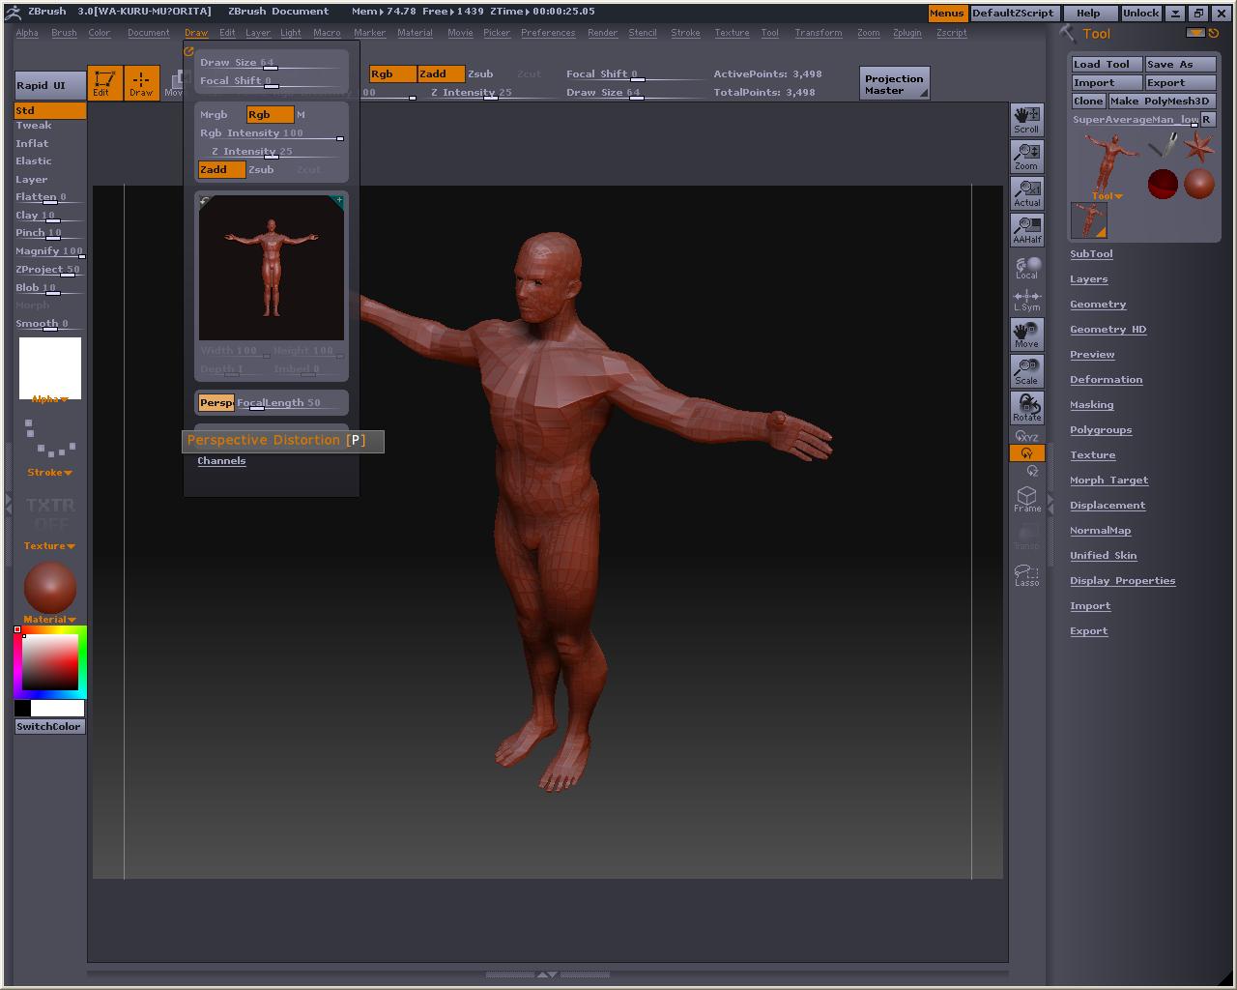Open the Preferences menu
This screenshot has width=1237, height=990.
[548, 33]
